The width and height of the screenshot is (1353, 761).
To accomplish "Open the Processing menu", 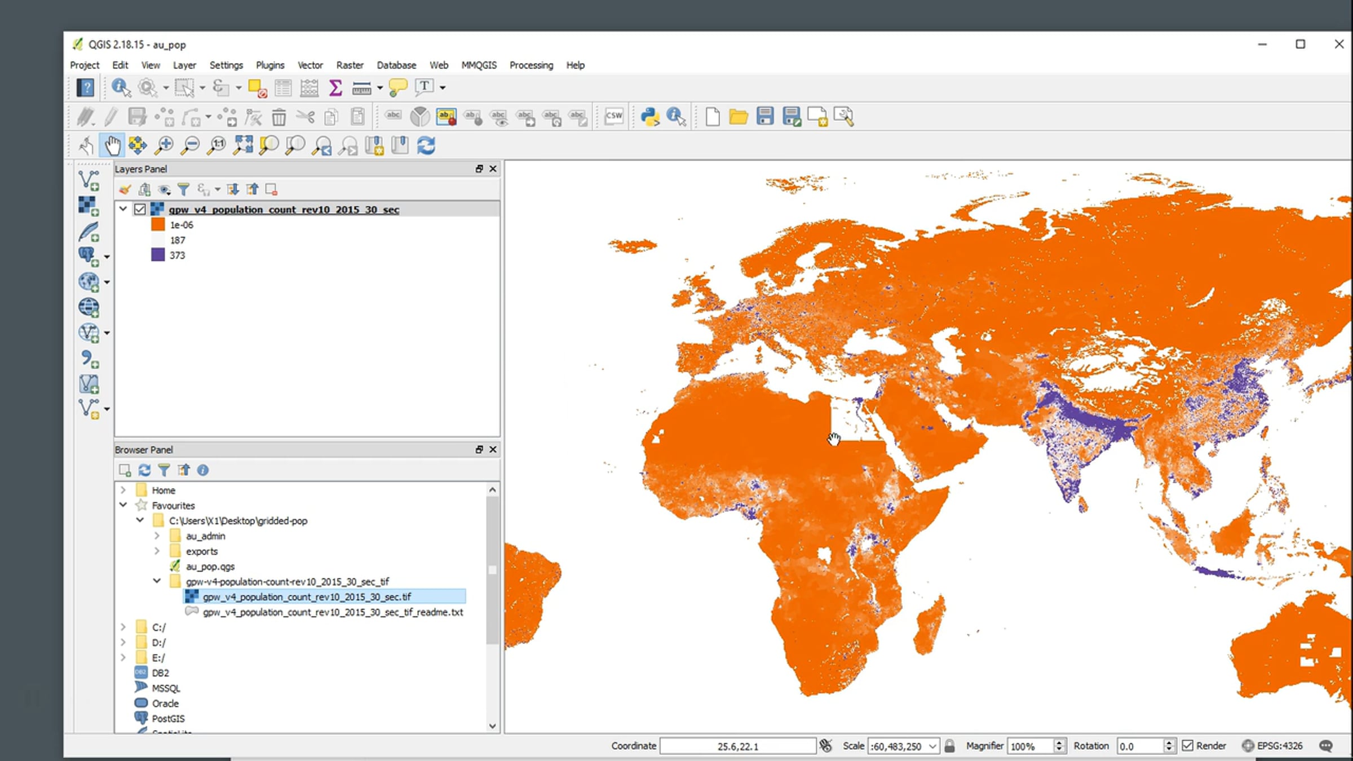I will pyautogui.click(x=531, y=65).
